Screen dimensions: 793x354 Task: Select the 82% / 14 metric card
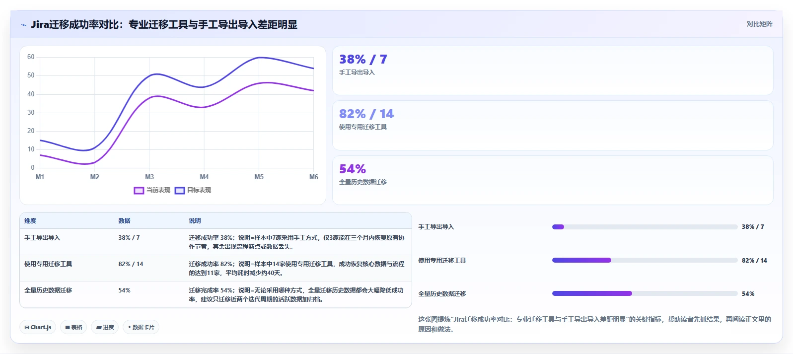[x=553, y=126]
